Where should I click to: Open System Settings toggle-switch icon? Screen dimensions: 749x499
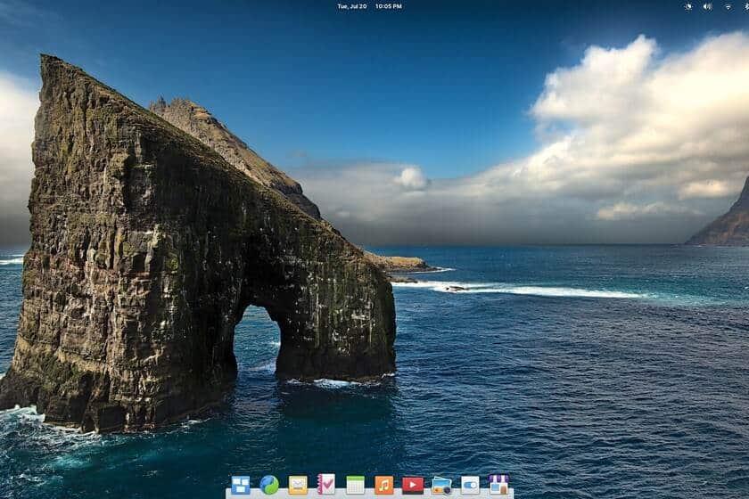click(470, 485)
